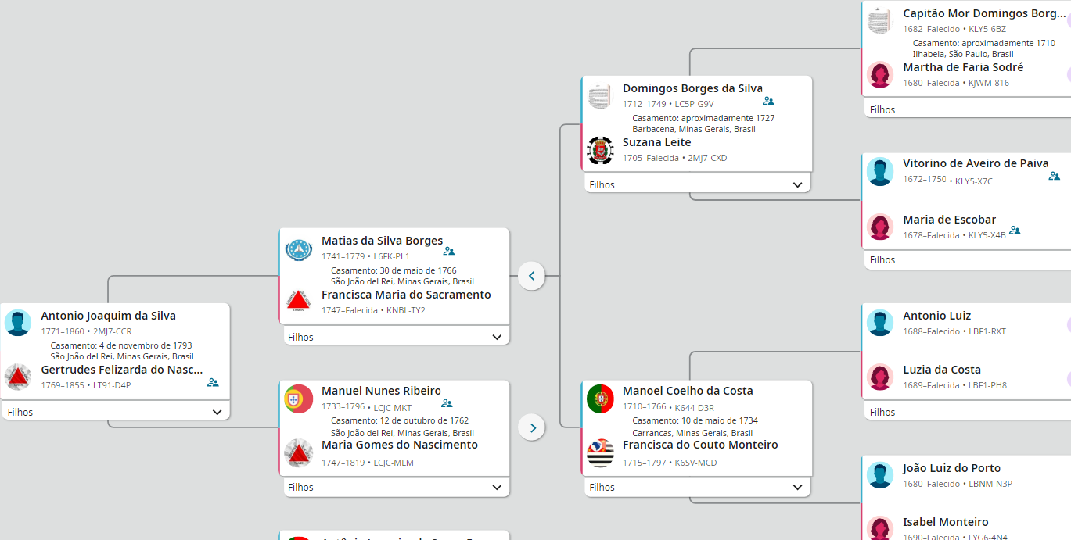Screen dimensions: 1071x540
Task: Click the people icon next to Gertrudes Felizarda
Action: point(213,383)
